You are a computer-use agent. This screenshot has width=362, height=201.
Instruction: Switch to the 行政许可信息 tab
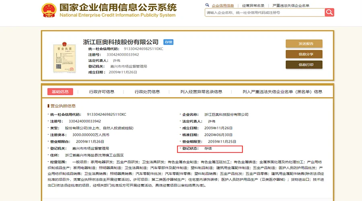102,92
